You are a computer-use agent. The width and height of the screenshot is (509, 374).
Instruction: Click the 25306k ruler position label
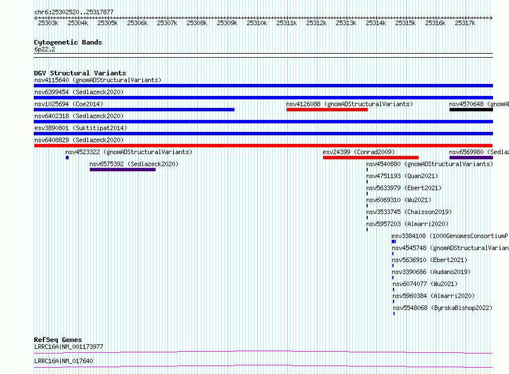tap(137, 23)
